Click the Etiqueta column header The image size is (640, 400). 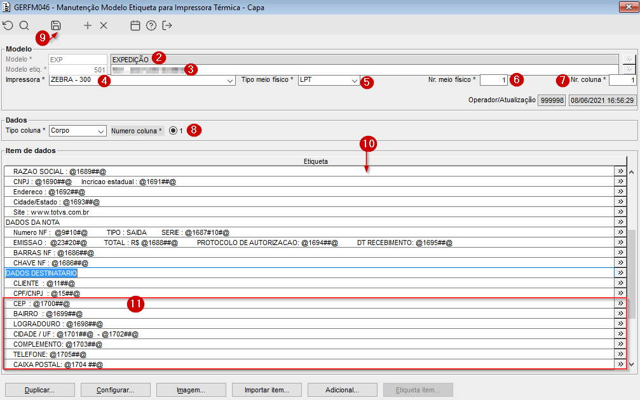[315, 161]
